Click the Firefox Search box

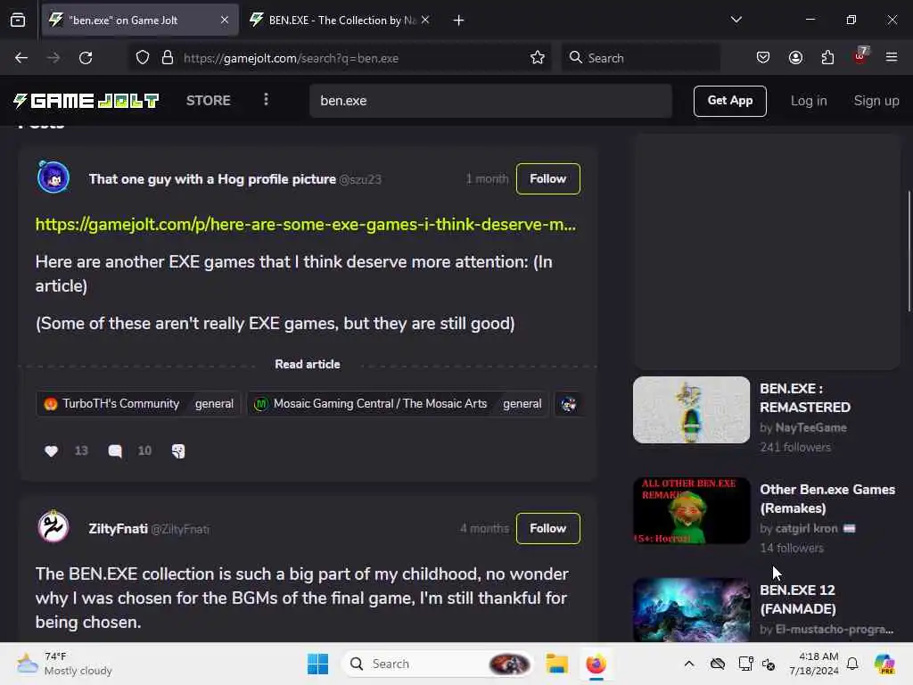click(640, 58)
